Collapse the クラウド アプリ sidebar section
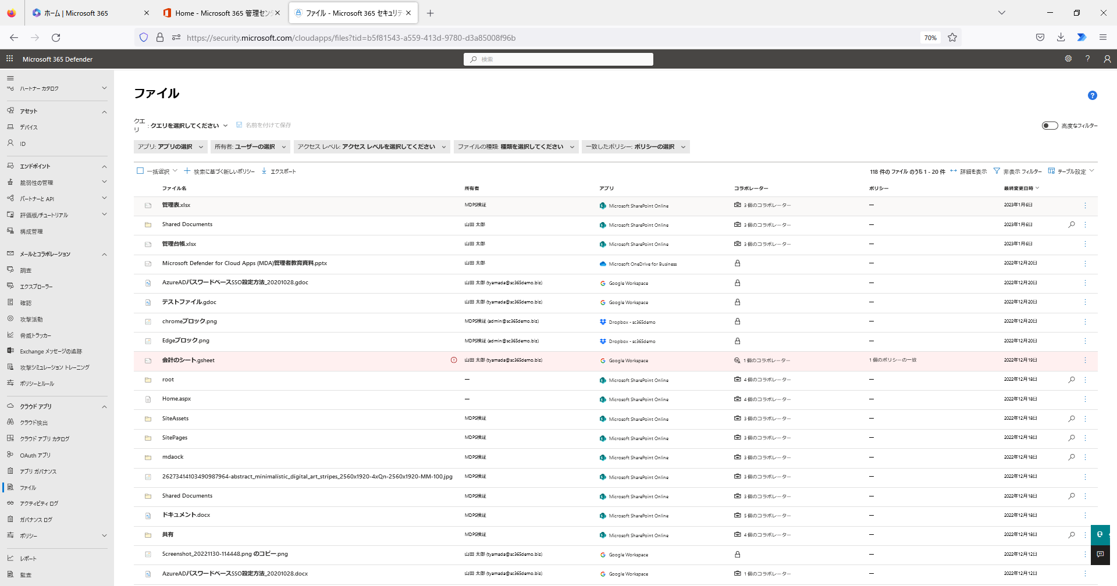 104,406
